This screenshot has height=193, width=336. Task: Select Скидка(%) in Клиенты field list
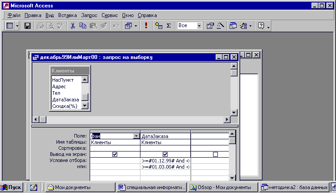(x=65, y=106)
